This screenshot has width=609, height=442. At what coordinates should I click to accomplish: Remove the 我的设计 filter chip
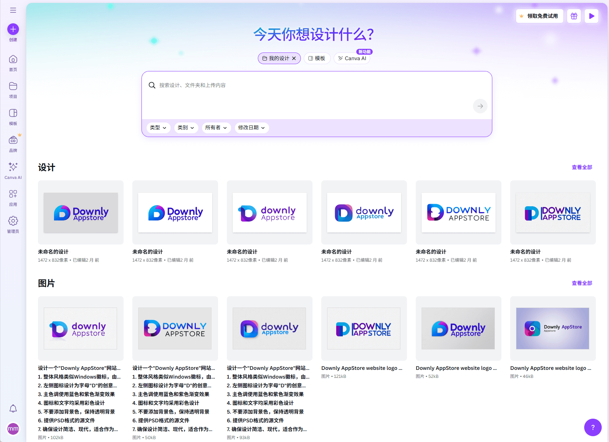point(294,58)
